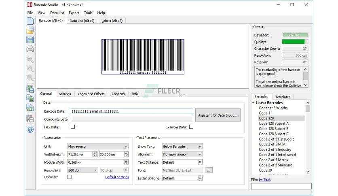
Task: Click the Filter text input field
Action: [x=281, y=186]
